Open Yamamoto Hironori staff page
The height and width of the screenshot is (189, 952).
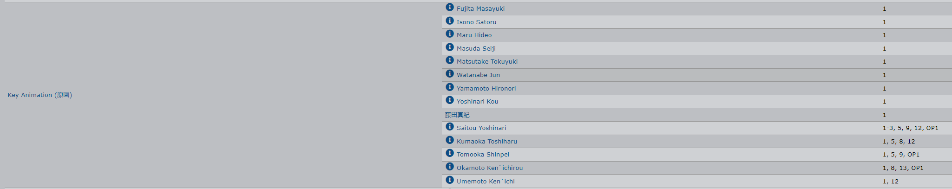click(486, 88)
